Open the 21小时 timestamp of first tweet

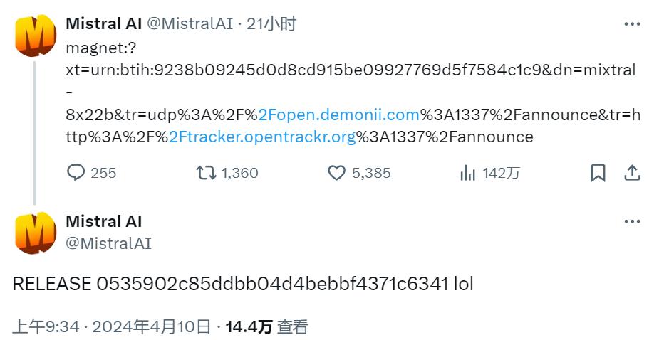point(271,23)
